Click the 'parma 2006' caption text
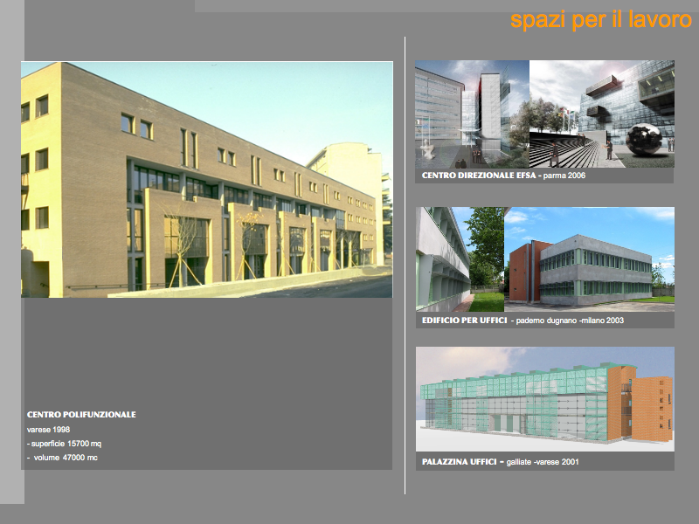The width and height of the screenshot is (699, 524). point(564,176)
